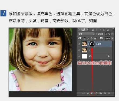The width and height of the screenshot is (119, 101).
Task: Click the link layers icon at panel bottom
Action: pos(84,93)
